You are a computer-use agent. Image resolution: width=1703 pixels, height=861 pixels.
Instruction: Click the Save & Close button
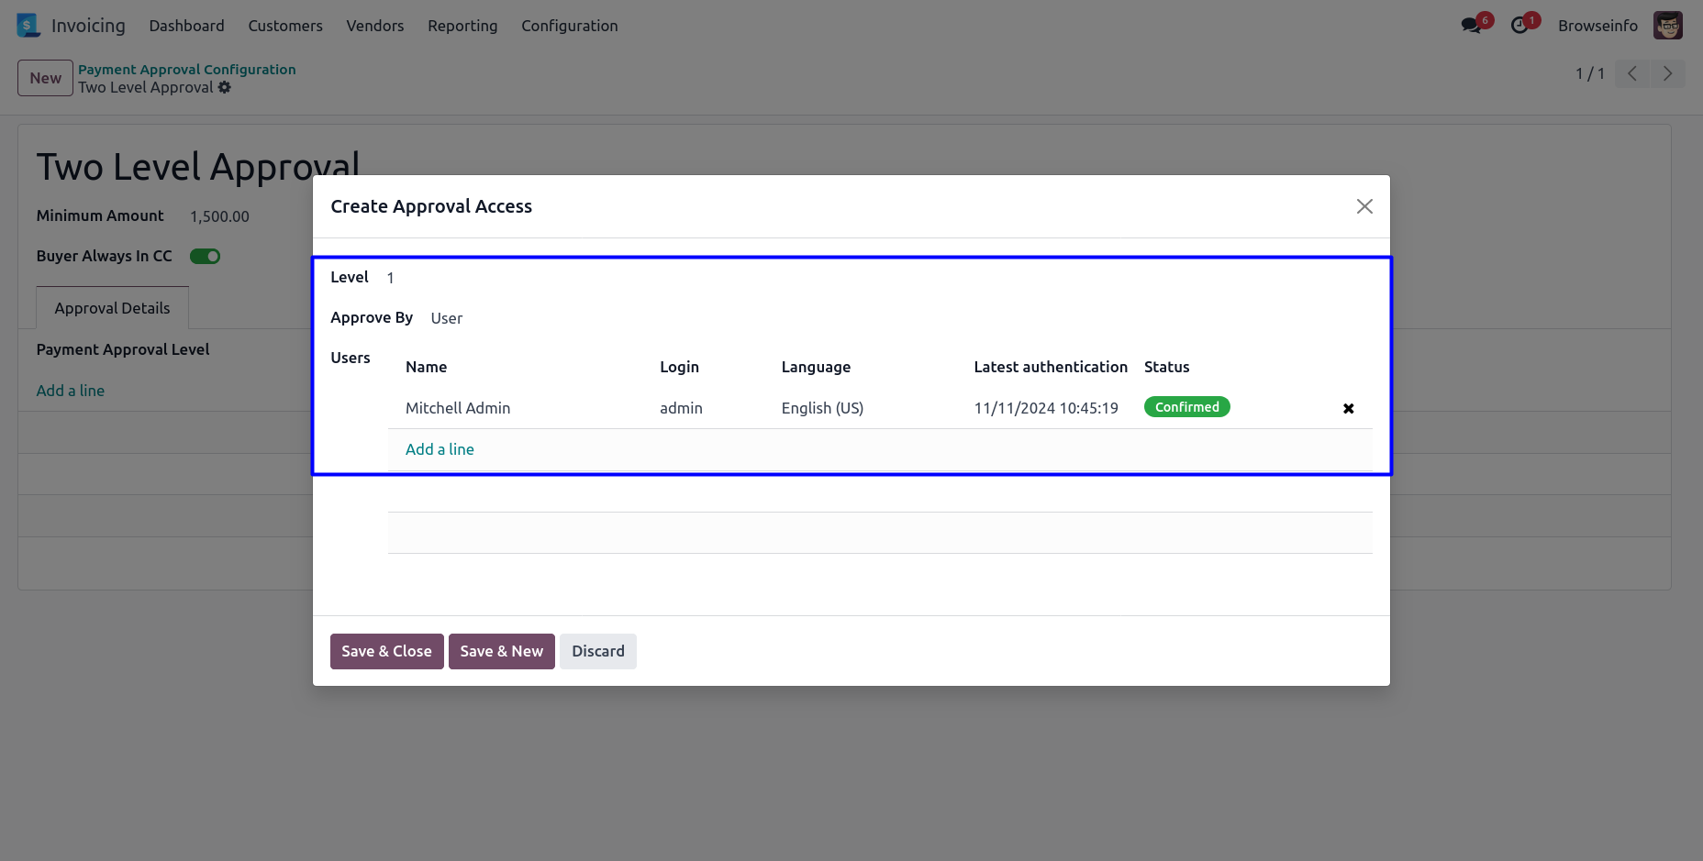(x=386, y=651)
